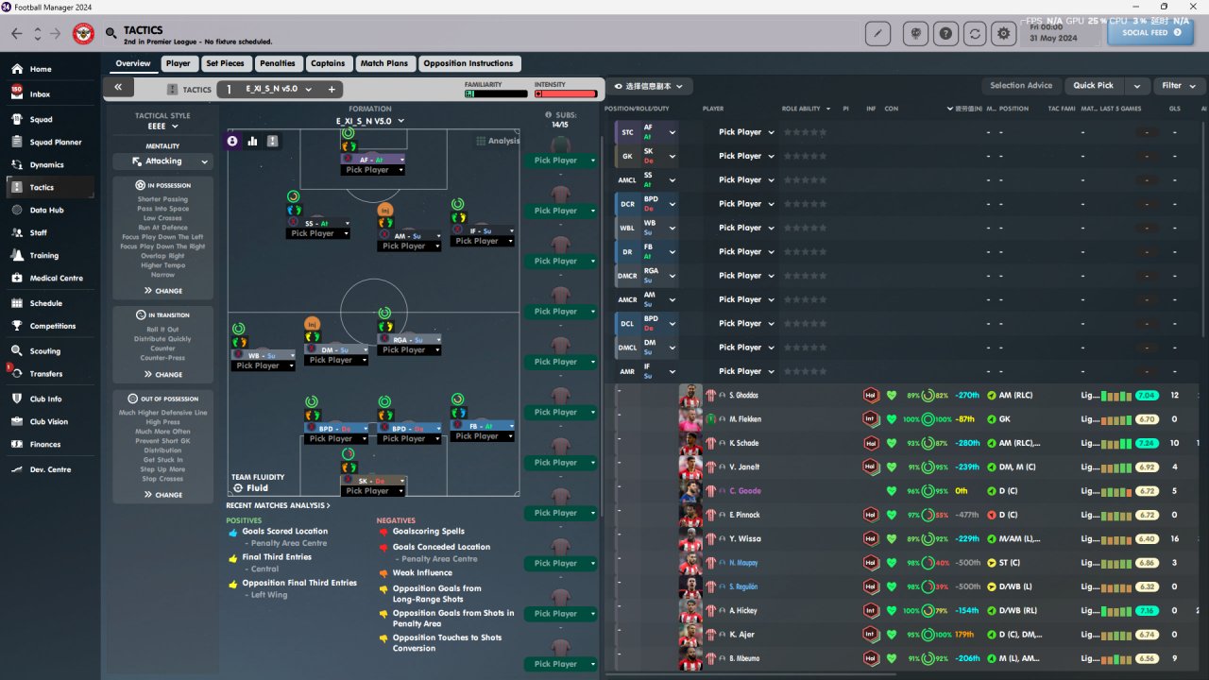The height and width of the screenshot is (680, 1209).
Task: Click the exclamation warning icon on pitch
Action: coord(272,141)
